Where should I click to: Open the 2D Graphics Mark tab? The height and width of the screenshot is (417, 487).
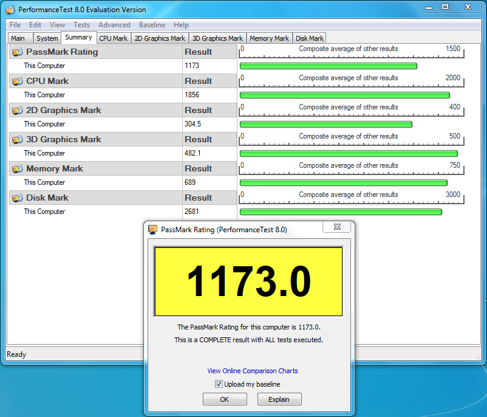[160, 38]
